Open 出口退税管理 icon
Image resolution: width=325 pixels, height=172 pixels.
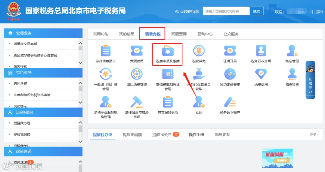pos(137,74)
